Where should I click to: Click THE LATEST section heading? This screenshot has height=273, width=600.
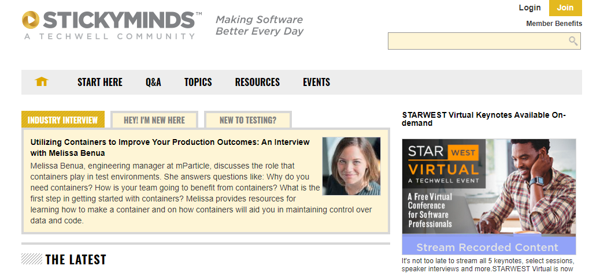coord(75,260)
